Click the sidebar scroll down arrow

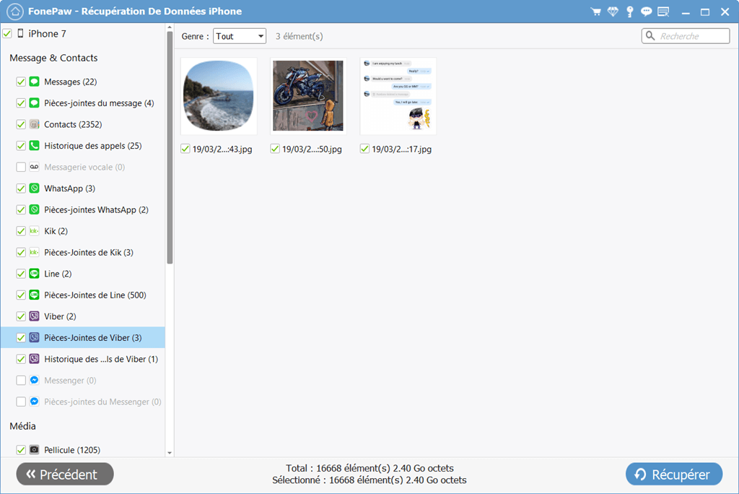tap(170, 453)
